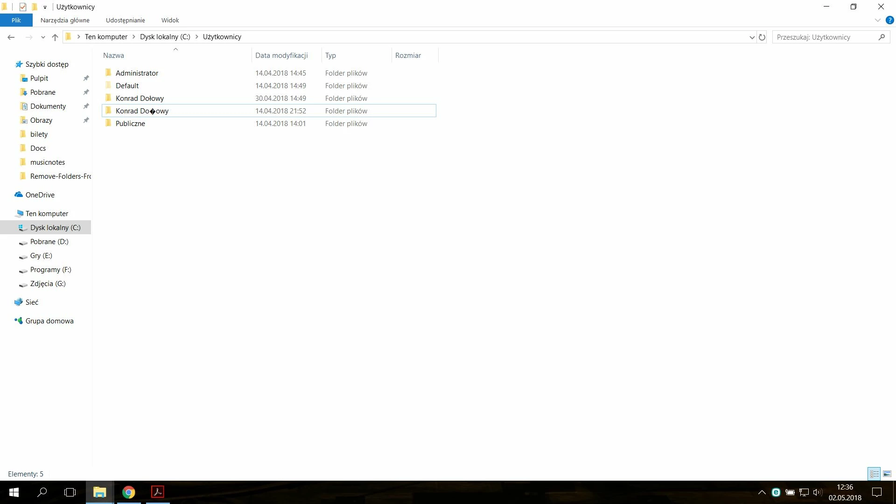Refresh the current folder view
Image resolution: width=896 pixels, height=504 pixels.
coord(762,37)
